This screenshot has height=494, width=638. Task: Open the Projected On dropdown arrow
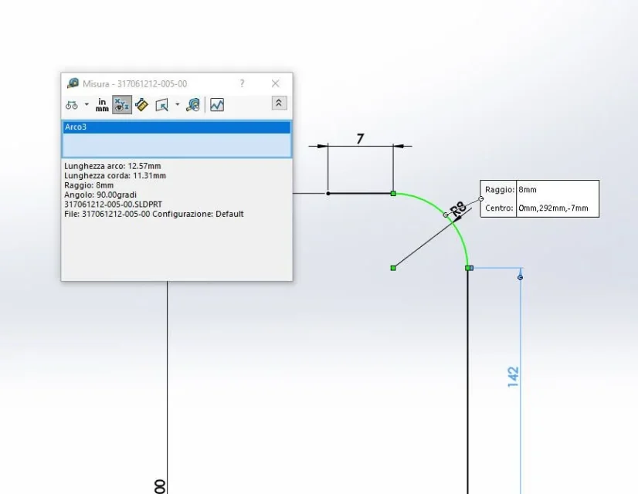pyautogui.click(x=178, y=104)
